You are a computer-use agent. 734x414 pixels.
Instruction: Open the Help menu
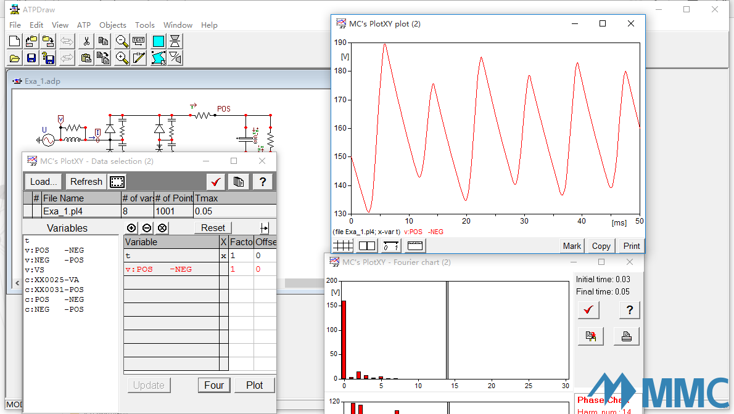[x=209, y=25]
